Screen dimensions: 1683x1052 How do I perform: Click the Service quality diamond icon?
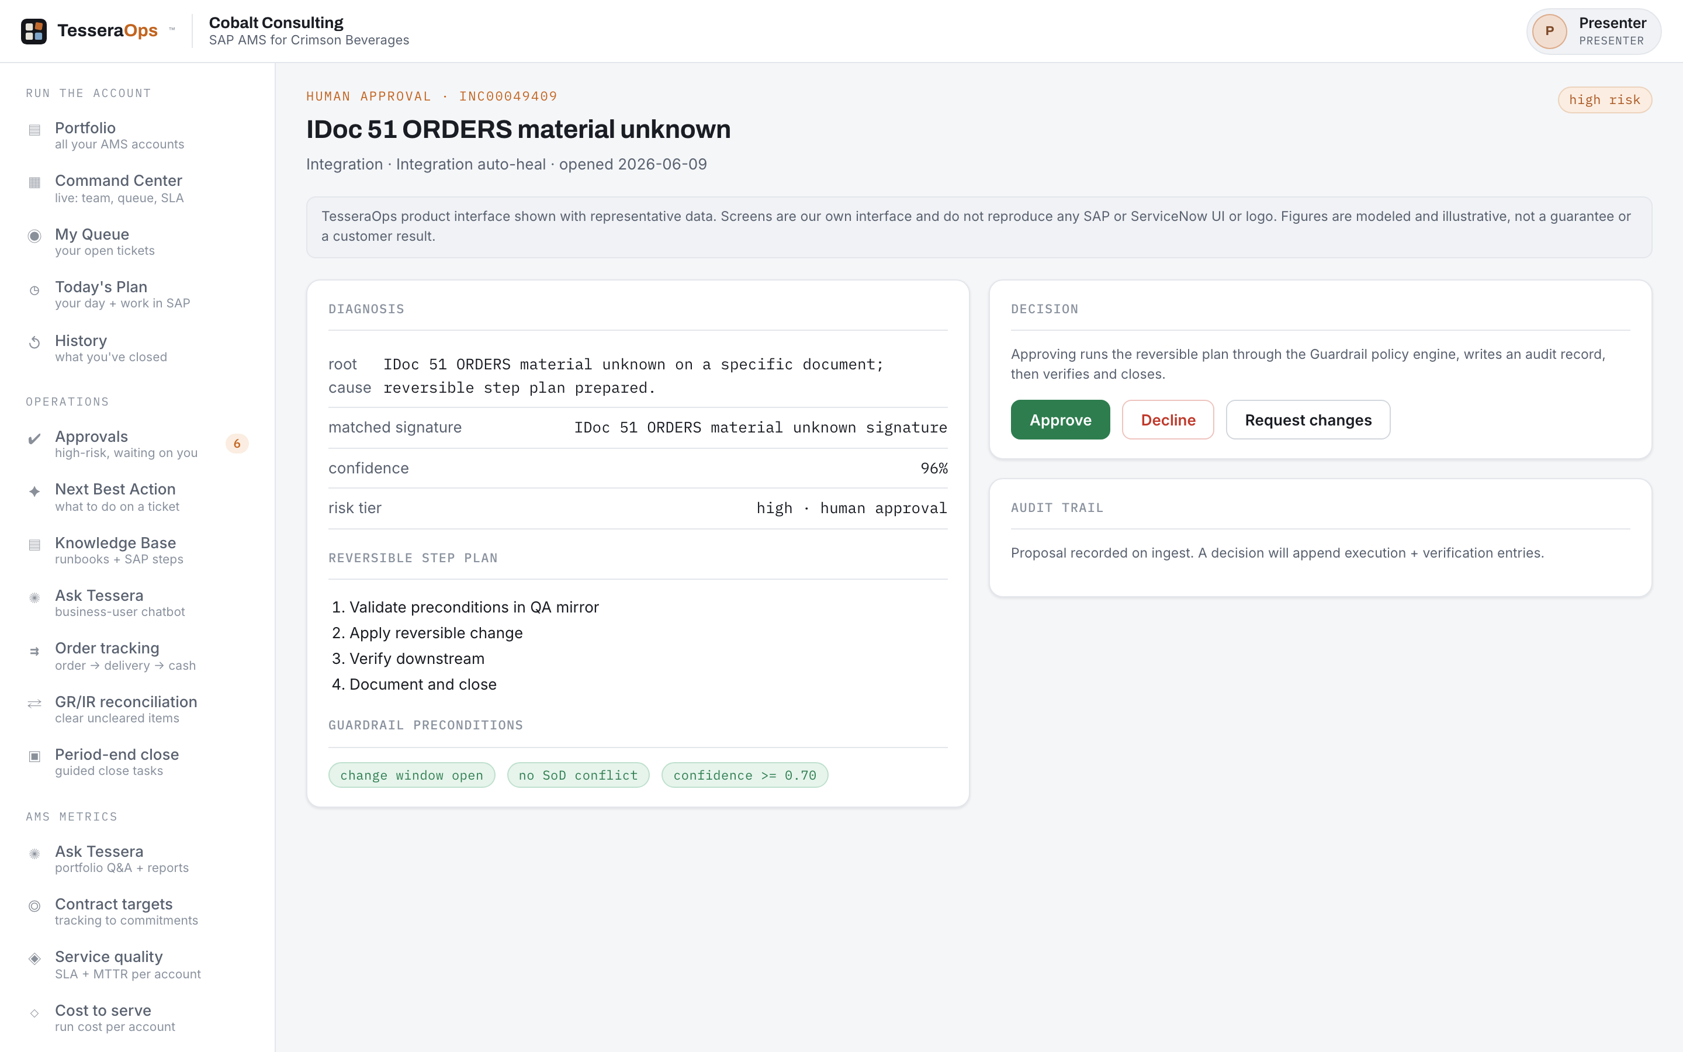[34, 958]
